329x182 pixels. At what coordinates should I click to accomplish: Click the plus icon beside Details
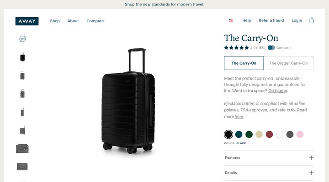[x=311, y=173]
